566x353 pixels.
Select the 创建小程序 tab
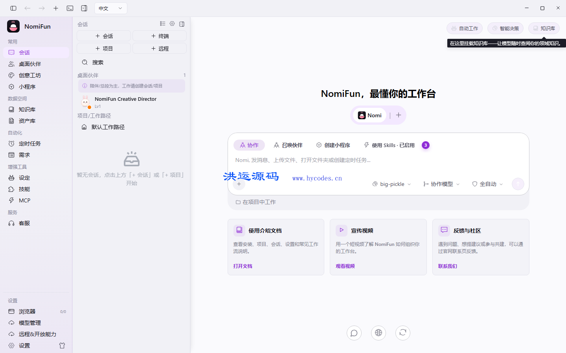click(x=333, y=145)
